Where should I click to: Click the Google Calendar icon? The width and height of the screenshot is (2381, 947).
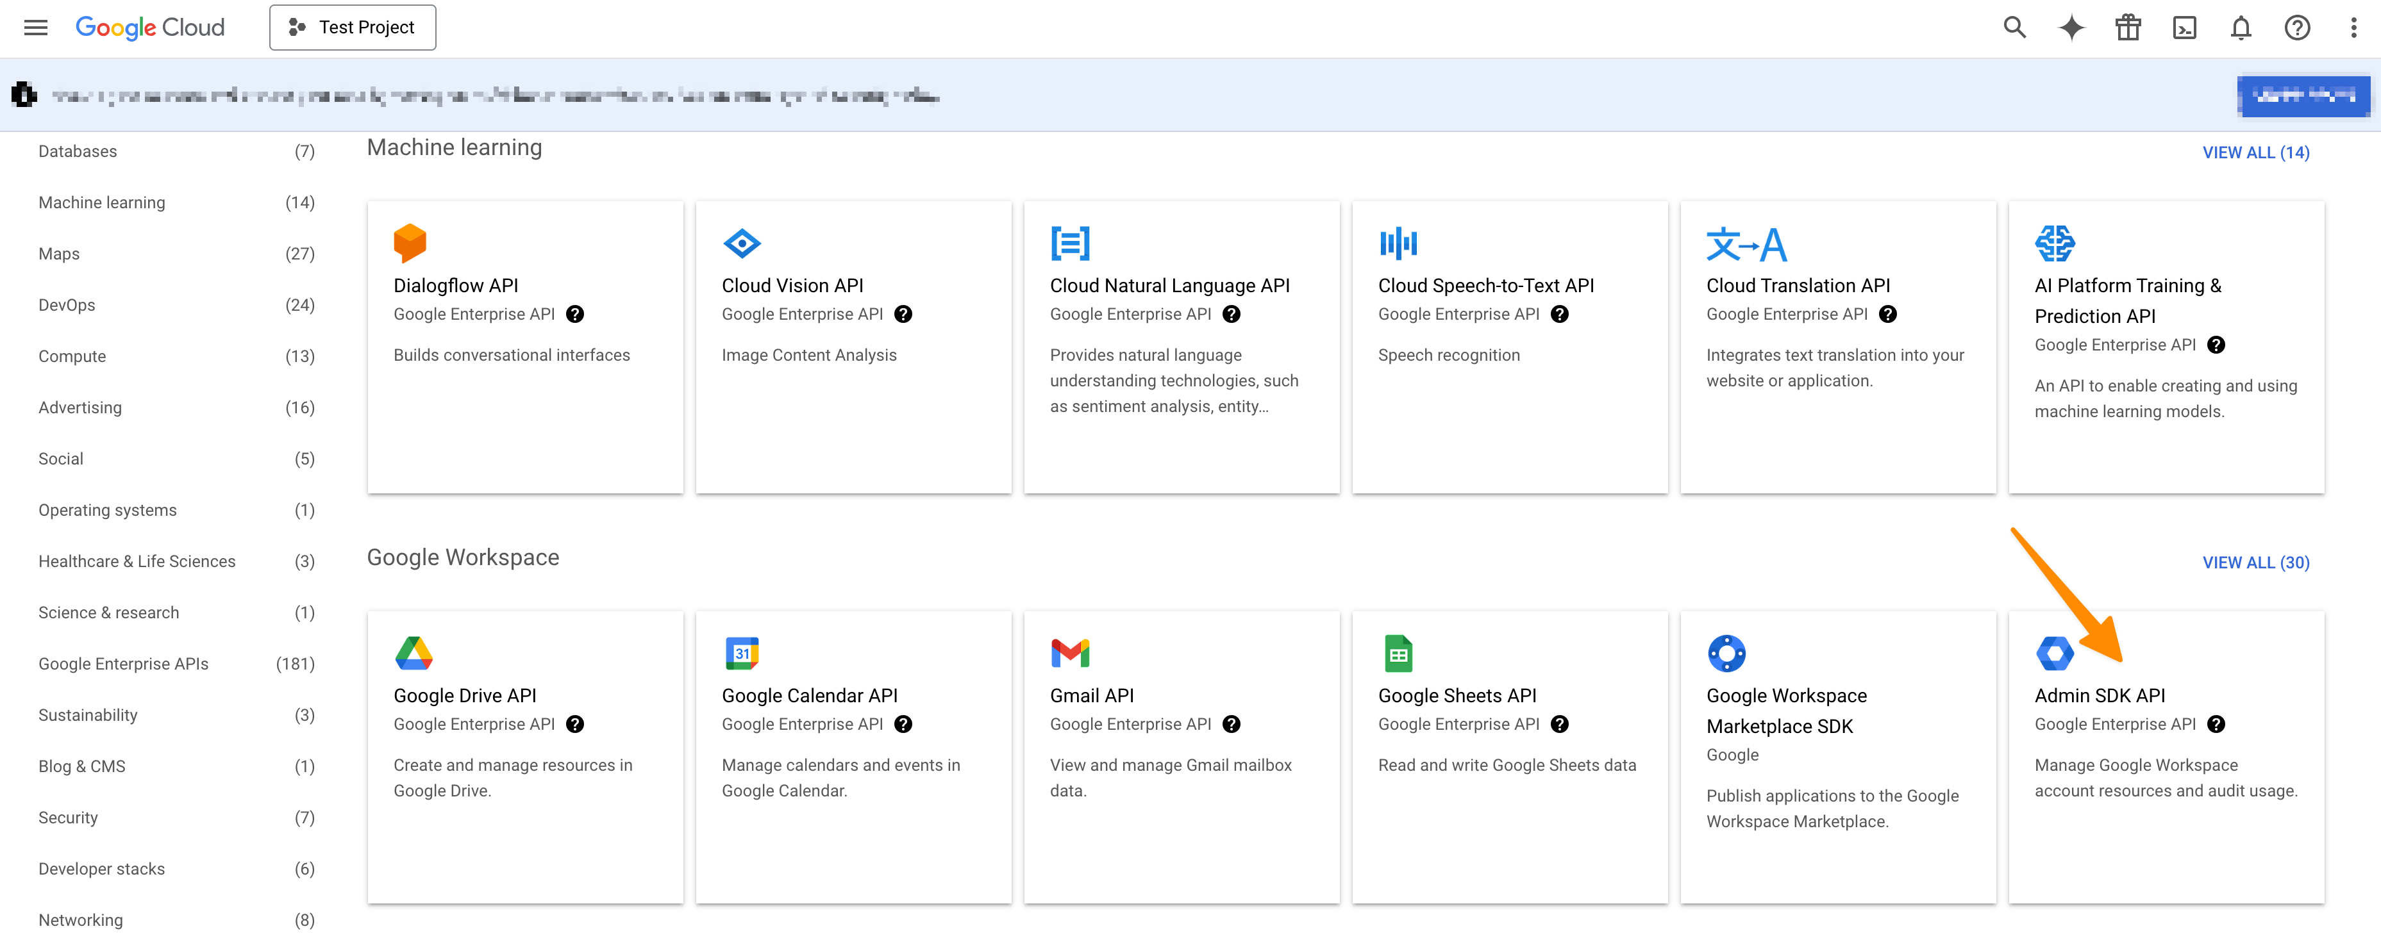pyautogui.click(x=741, y=653)
